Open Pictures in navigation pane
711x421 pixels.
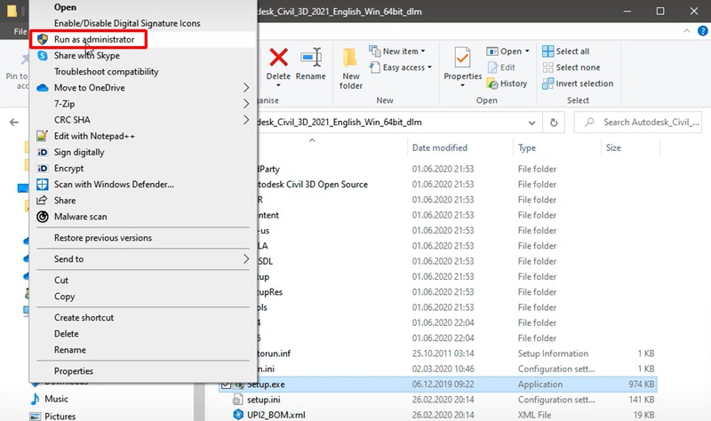pos(60,416)
